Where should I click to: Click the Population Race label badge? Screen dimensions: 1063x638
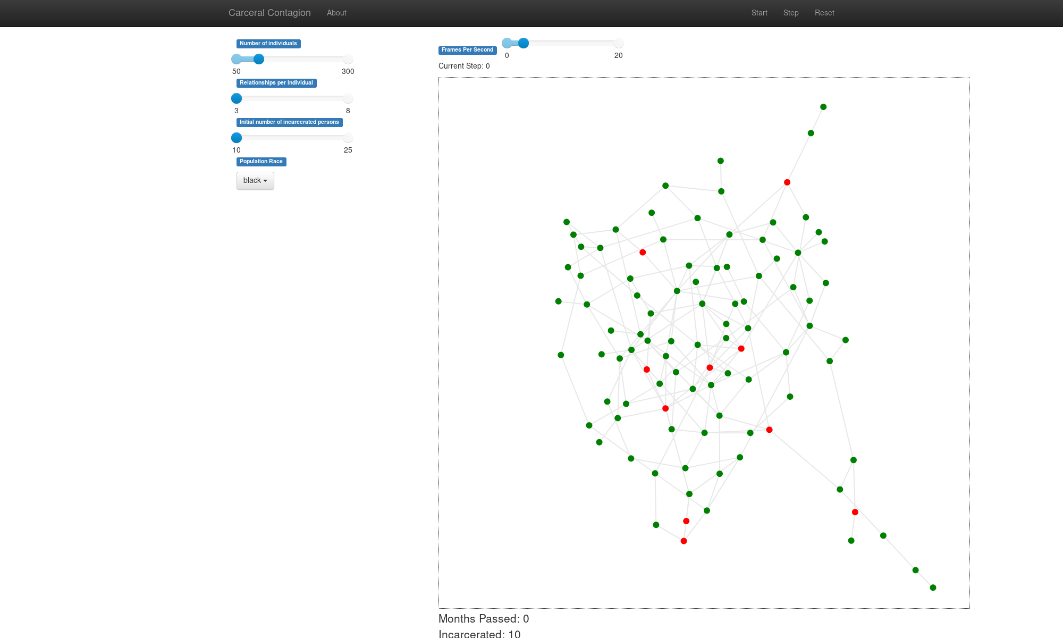261,162
